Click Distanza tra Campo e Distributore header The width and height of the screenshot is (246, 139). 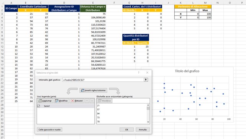[x=93, y=8]
